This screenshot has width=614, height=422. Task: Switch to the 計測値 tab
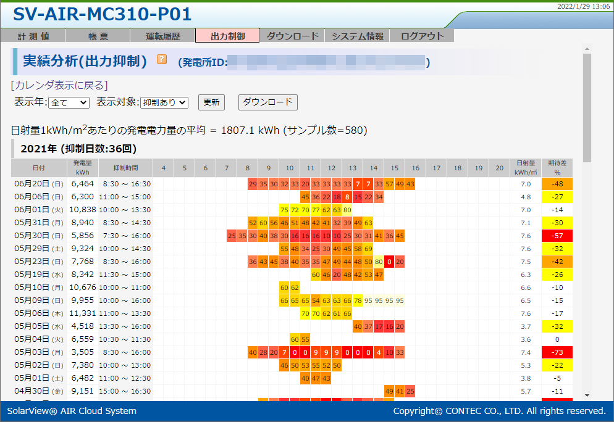click(x=33, y=36)
